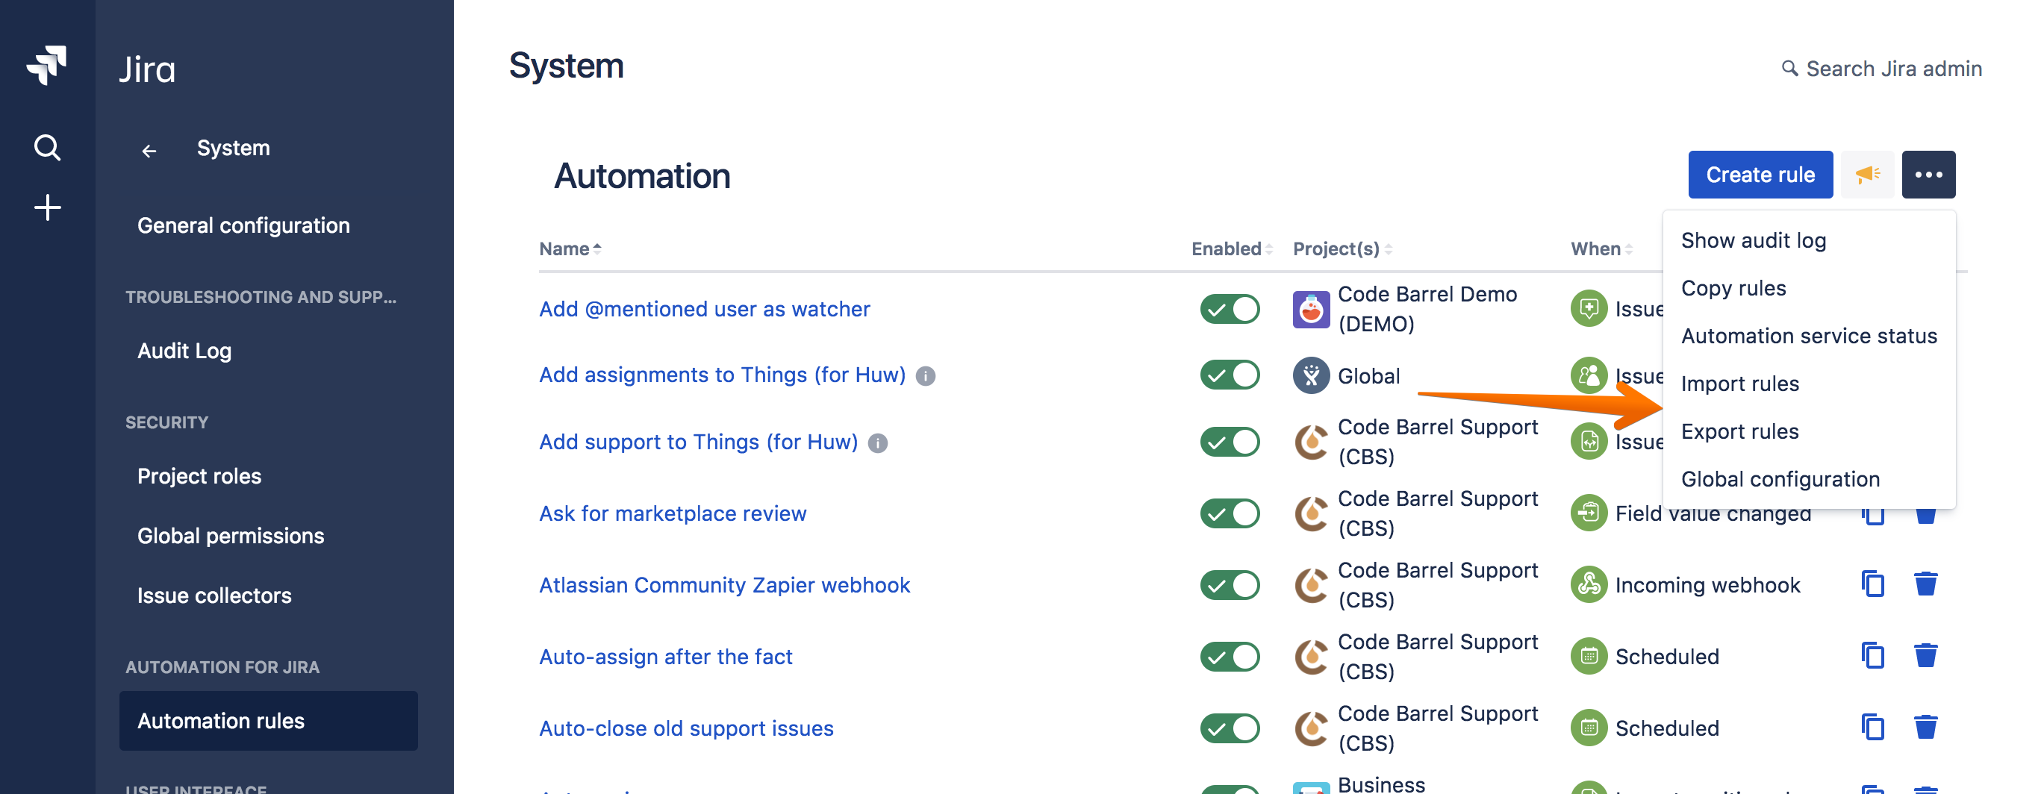Viewport: 2044px width, 794px height.
Task: Click the orange megaphone feedback icon
Action: click(1866, 175)
